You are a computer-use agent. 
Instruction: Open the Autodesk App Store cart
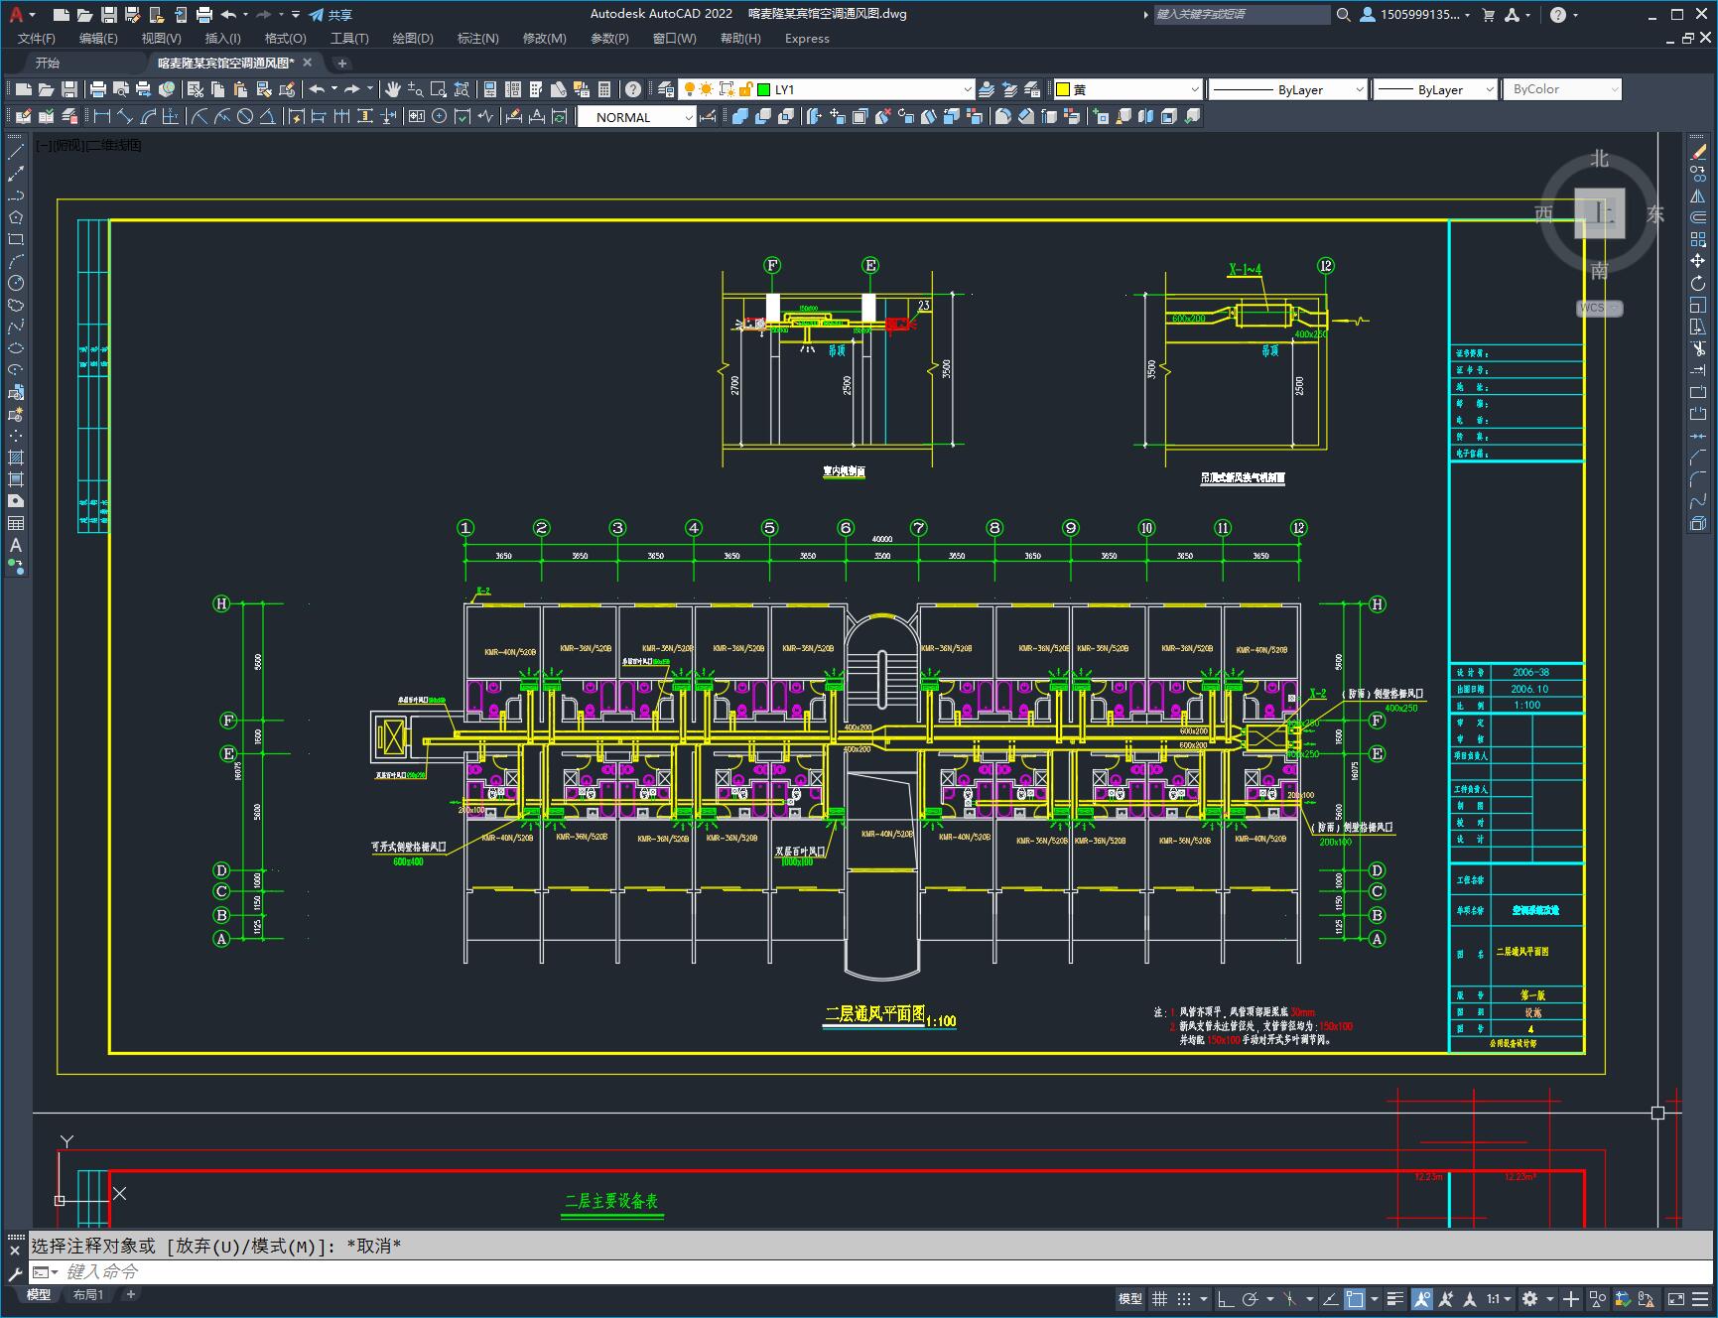(x=1488, y=14)
